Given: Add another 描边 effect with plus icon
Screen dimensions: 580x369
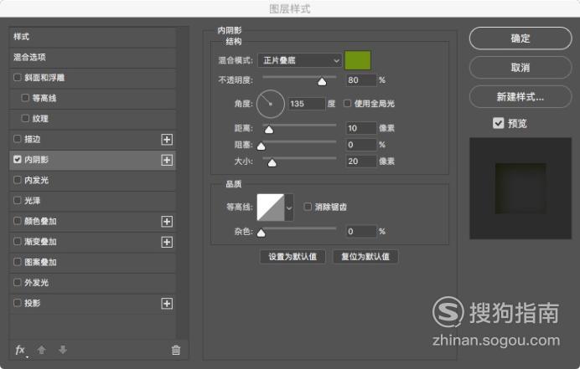Looking at the screenshot, I should click(x=167, y=139).
